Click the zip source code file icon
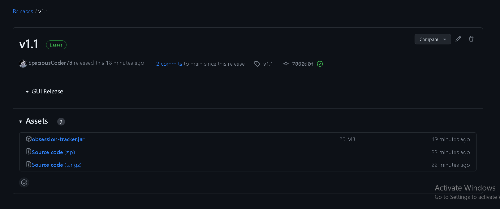This screenshot has height=209, width=500. pos(28,152)
